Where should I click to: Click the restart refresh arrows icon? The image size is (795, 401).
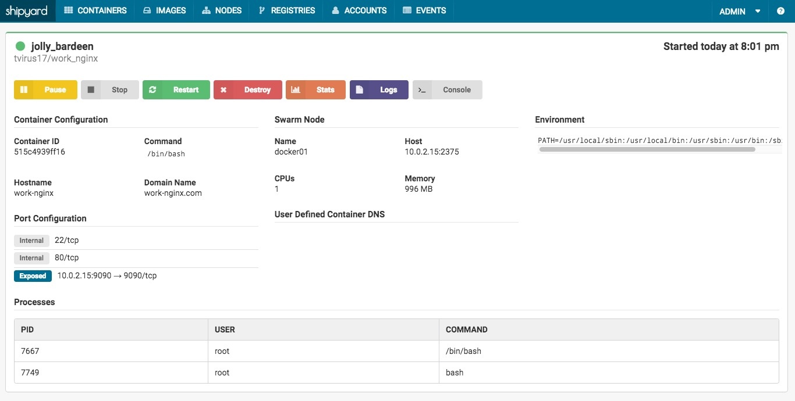pyautogui.click(x=152, y=89)
